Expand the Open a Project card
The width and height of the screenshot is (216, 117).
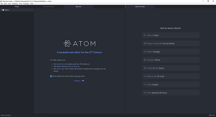[x=170, y=35]
